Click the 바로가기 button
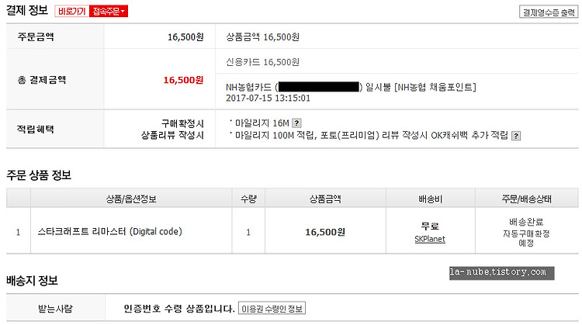Image resolution: width=582 pixels, height=325 pixels. pos(72,12)
